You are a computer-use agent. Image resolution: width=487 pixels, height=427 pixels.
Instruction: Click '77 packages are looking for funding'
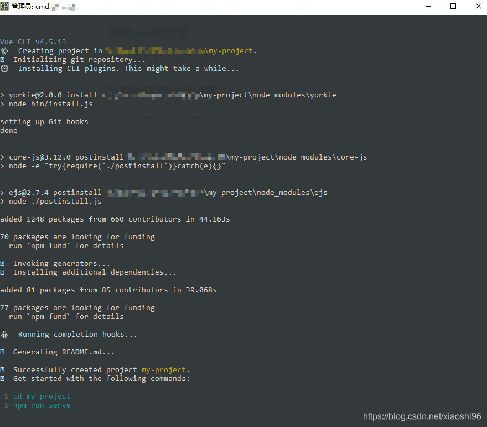click(x=77, y=308)
